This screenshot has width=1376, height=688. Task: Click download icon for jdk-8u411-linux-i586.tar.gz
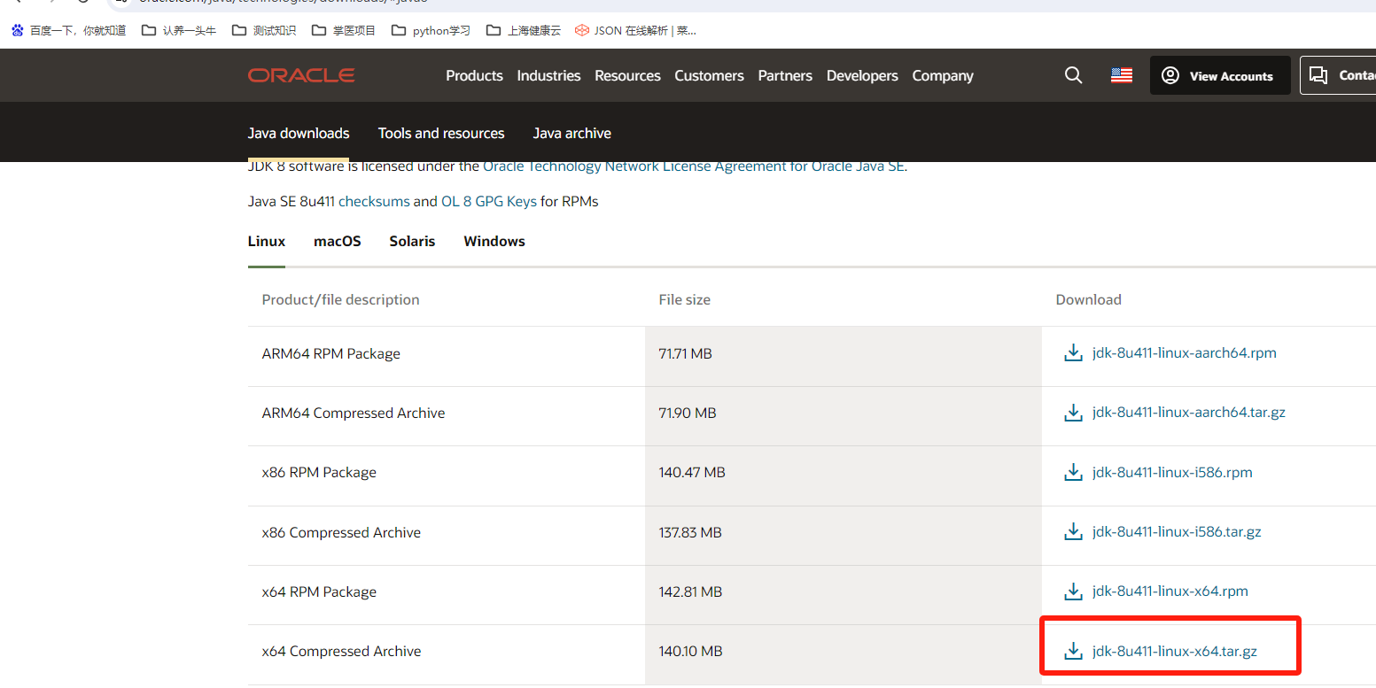point(1073,532)
